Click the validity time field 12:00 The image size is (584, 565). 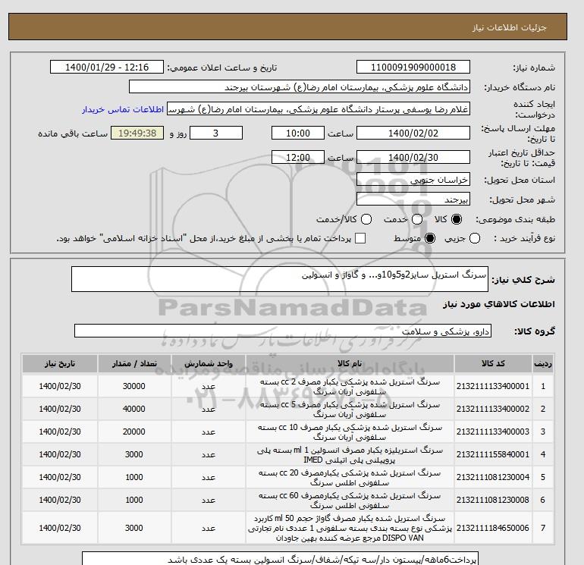coord(298,157)
